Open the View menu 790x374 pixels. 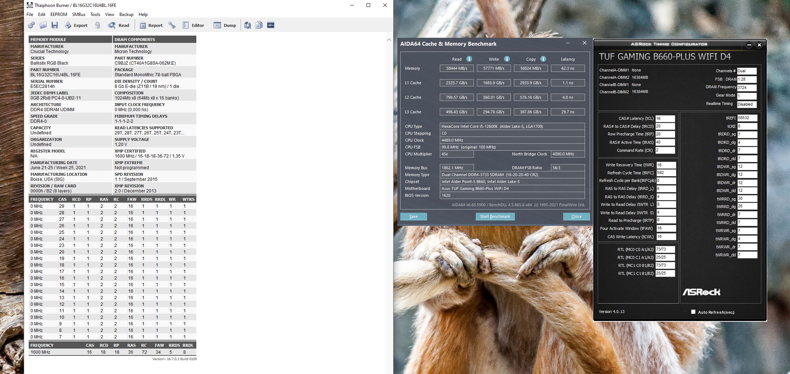110,15
